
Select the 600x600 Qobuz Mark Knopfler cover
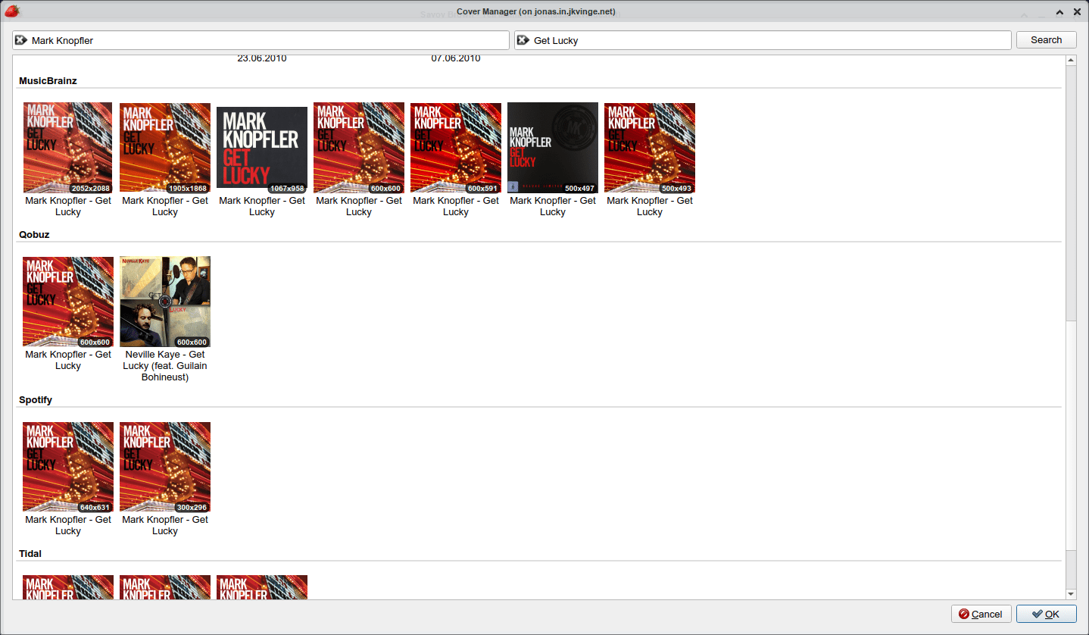[68, 302]
